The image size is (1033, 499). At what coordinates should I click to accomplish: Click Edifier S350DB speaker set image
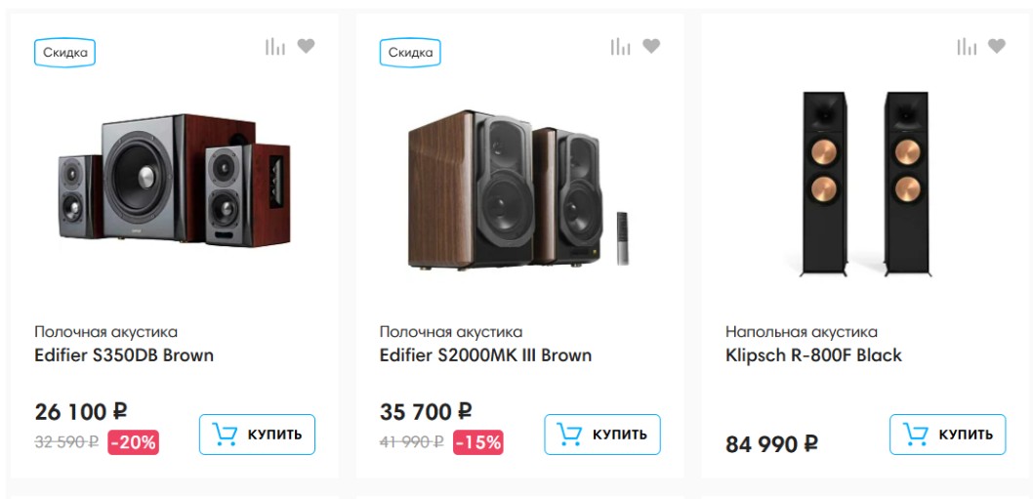click(174, 181)
